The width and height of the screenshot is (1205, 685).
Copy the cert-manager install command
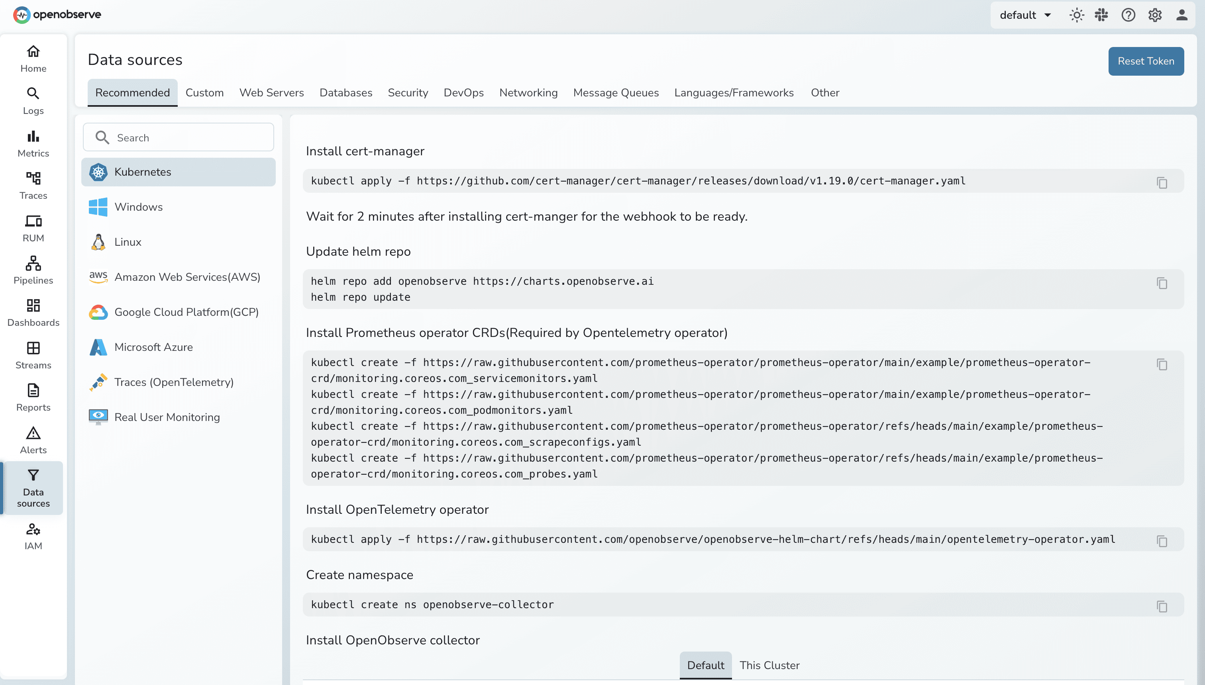tap(1163, 182)
